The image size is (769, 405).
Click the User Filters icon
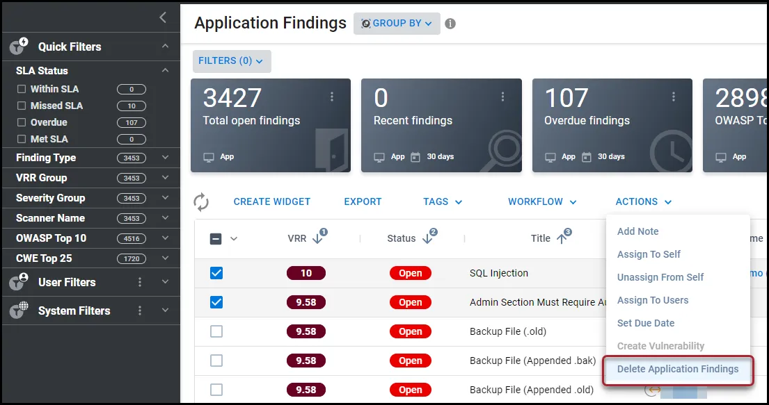(x=18, y=282)
